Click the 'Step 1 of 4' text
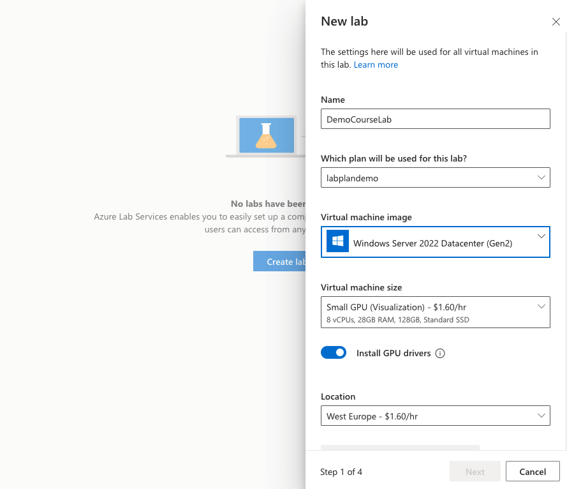The height and width of the screenshot is (489, 567). [x=341, y=472]
